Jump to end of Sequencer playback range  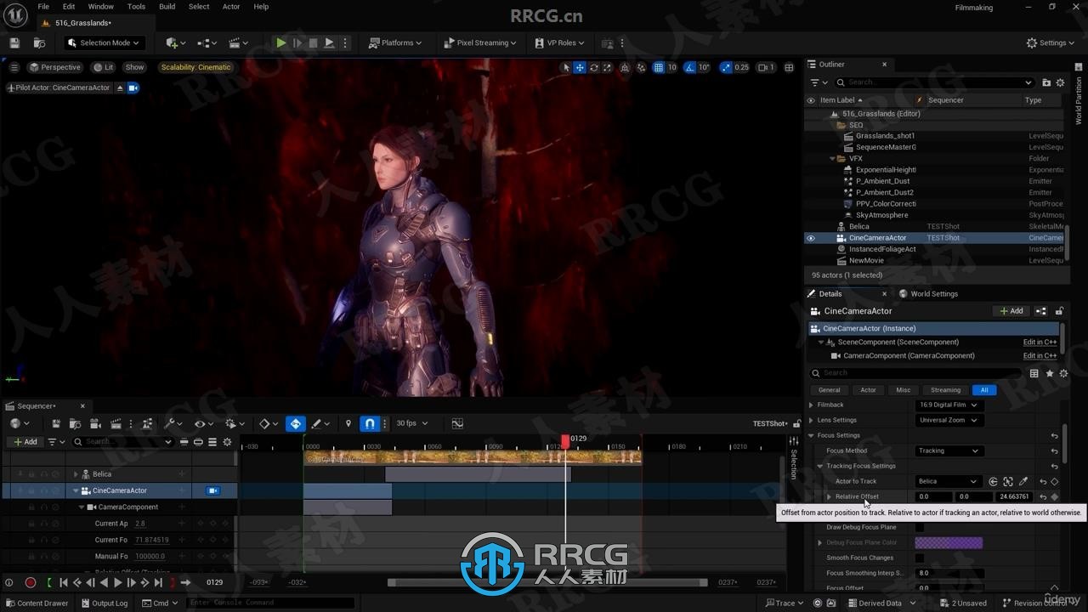pos(158,582)
